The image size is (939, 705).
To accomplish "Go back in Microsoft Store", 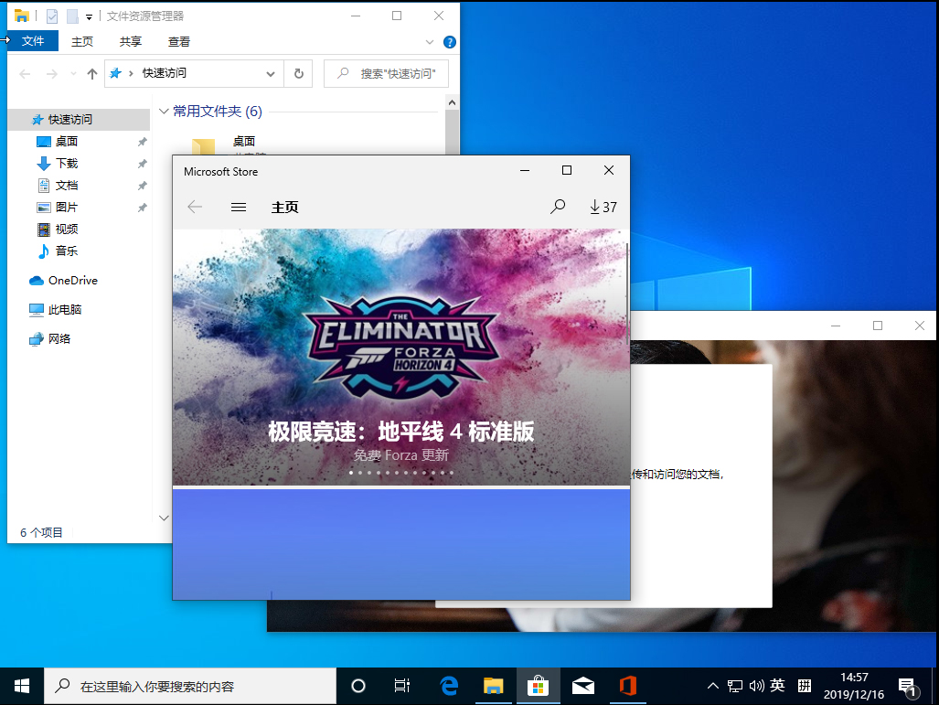I will [x=195, y=207].
